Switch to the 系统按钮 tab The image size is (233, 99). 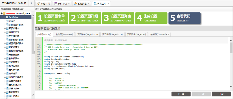tap(82, 4)
